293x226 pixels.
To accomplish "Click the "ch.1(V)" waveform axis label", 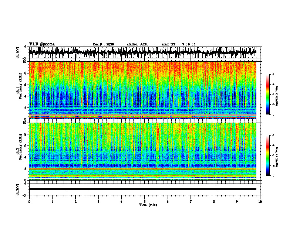I will [x=17, y=52].
